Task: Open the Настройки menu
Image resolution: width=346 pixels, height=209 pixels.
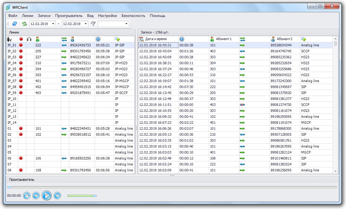Action: [107, 16]
